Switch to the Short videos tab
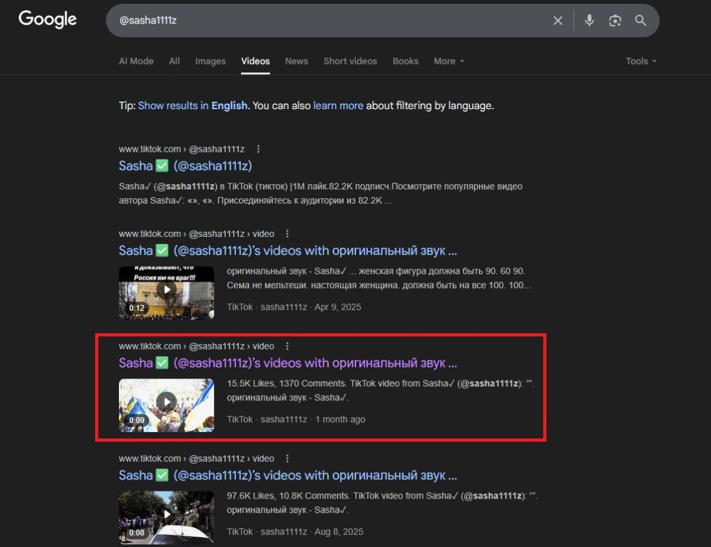 pyautogui.click(x=350, y=61)
